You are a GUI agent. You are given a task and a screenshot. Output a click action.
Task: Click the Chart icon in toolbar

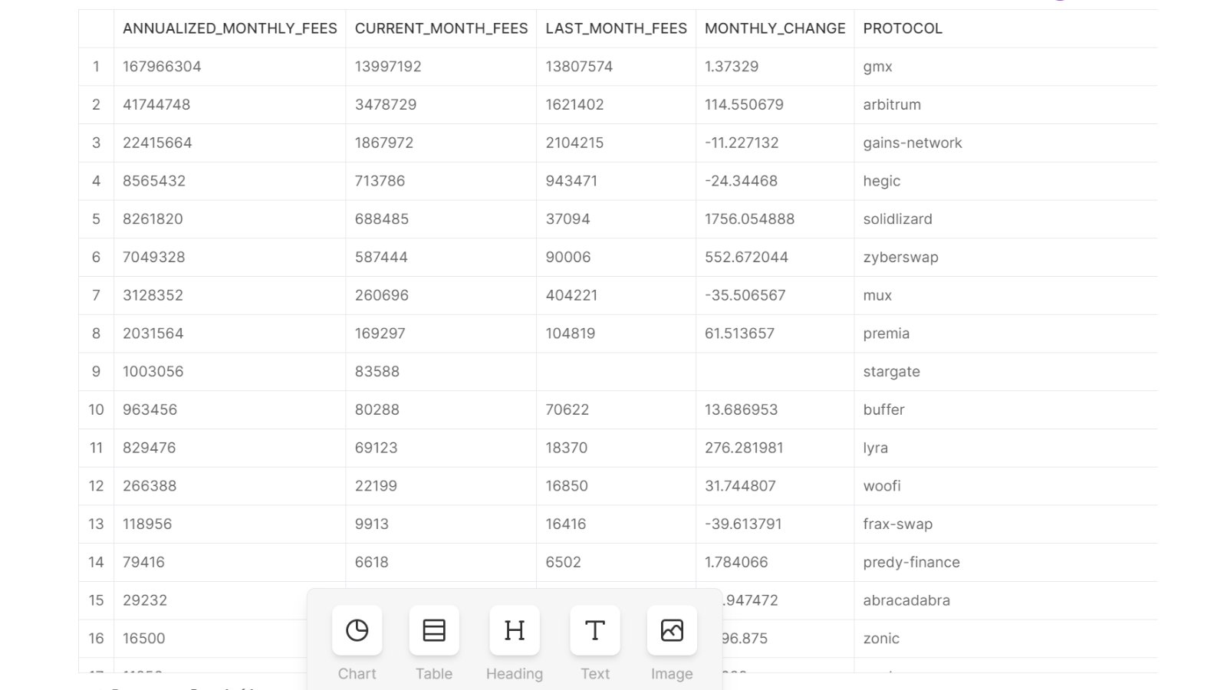[x=357, y=631]
